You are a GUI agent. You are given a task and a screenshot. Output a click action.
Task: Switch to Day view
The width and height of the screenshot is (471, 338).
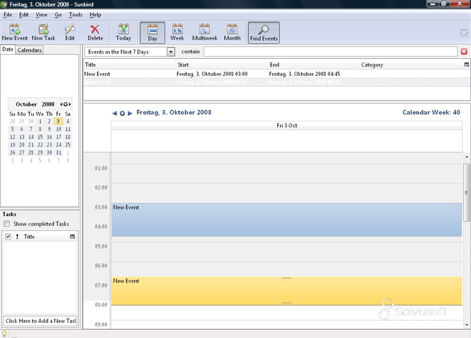point(152,32)
